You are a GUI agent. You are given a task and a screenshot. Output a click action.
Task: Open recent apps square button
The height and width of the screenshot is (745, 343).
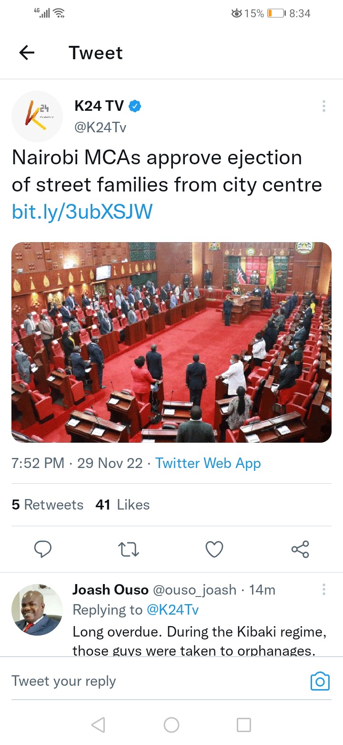[x=244, y=725]
